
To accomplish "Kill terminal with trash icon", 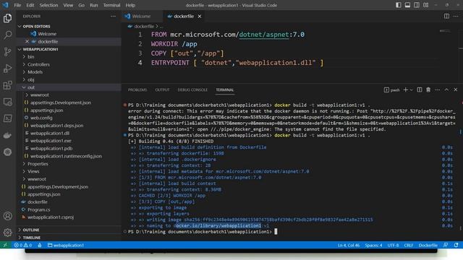I will pyautogui.click(x=428, y=90).
